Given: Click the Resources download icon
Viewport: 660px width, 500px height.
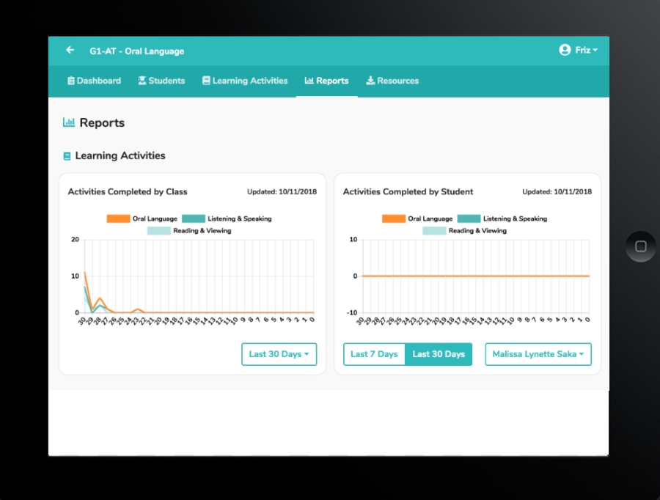Looking at the screenshot, I should [370, 81].
